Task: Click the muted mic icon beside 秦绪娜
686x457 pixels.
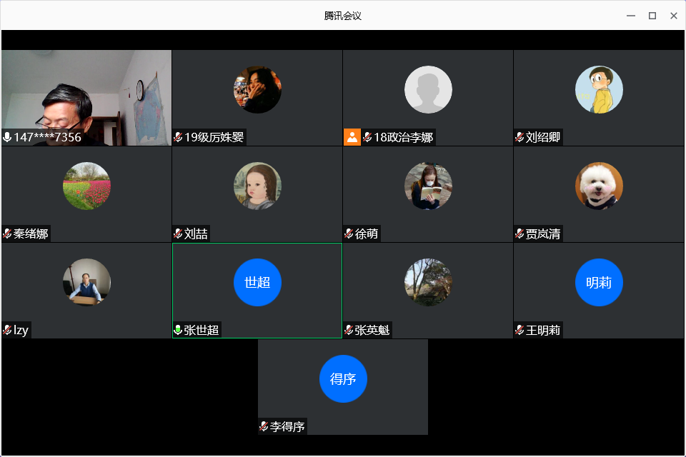Action: [x=7, y=233]
